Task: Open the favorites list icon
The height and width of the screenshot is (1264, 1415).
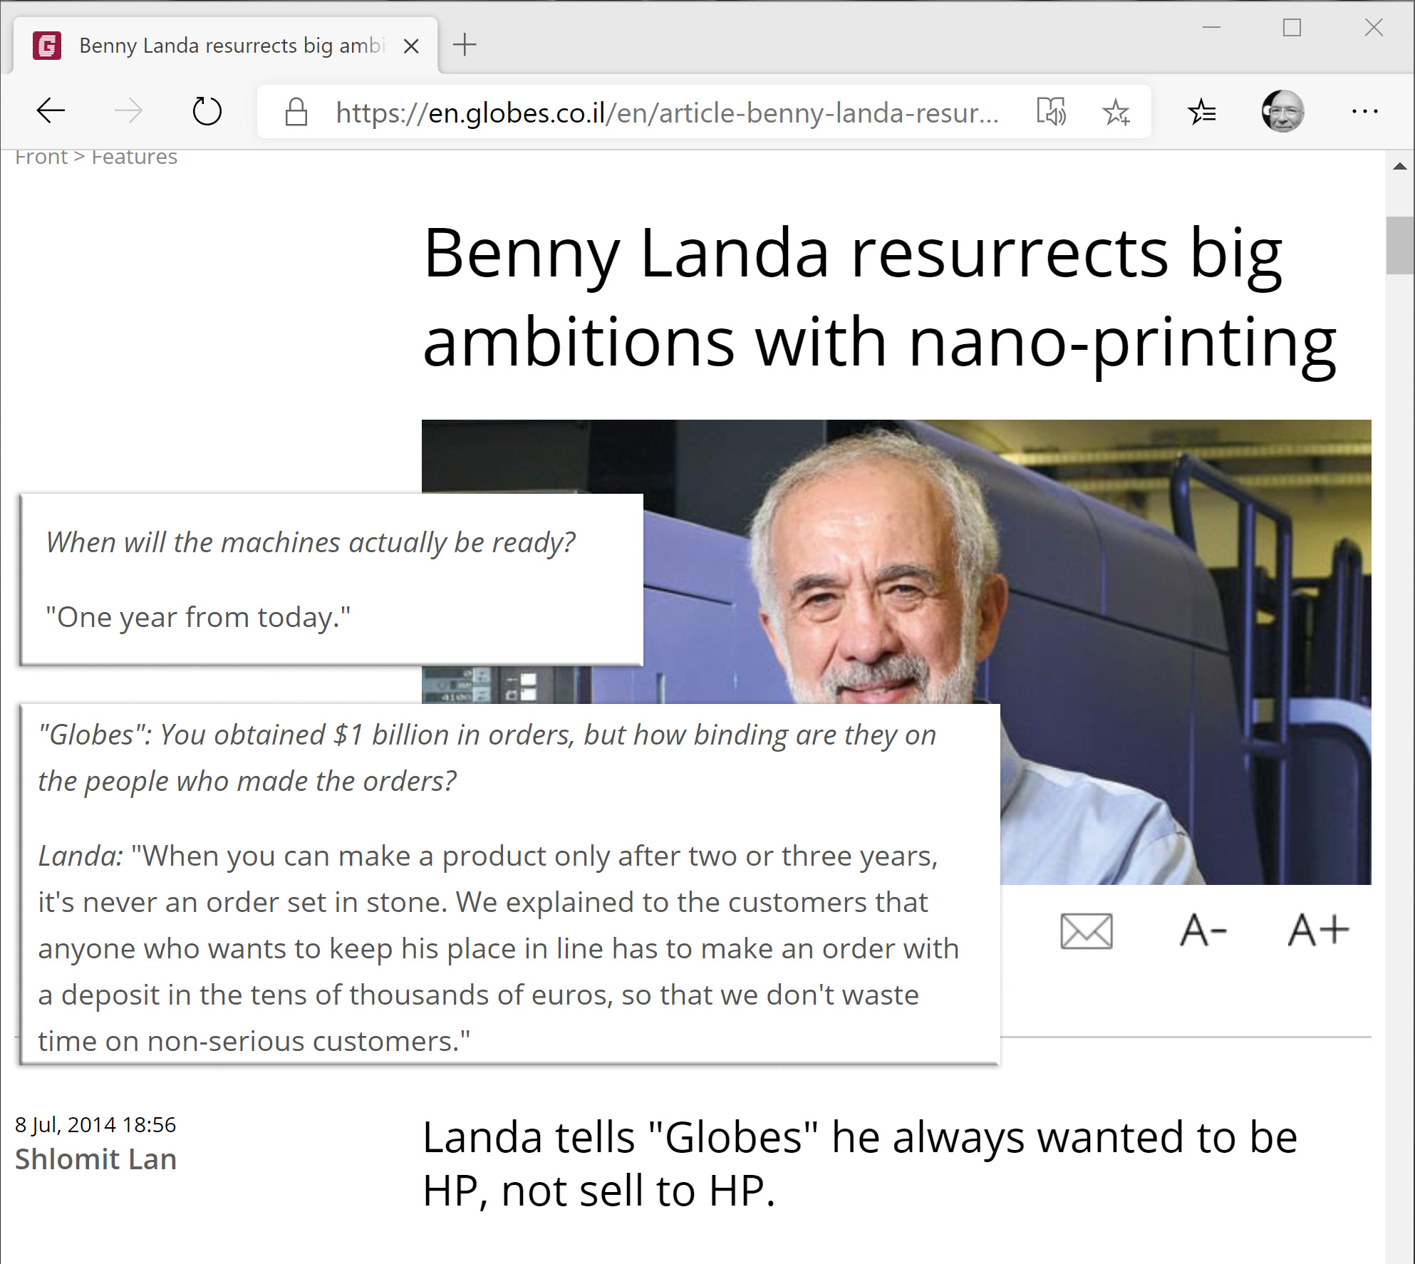Action: (x=1202, y=112)
